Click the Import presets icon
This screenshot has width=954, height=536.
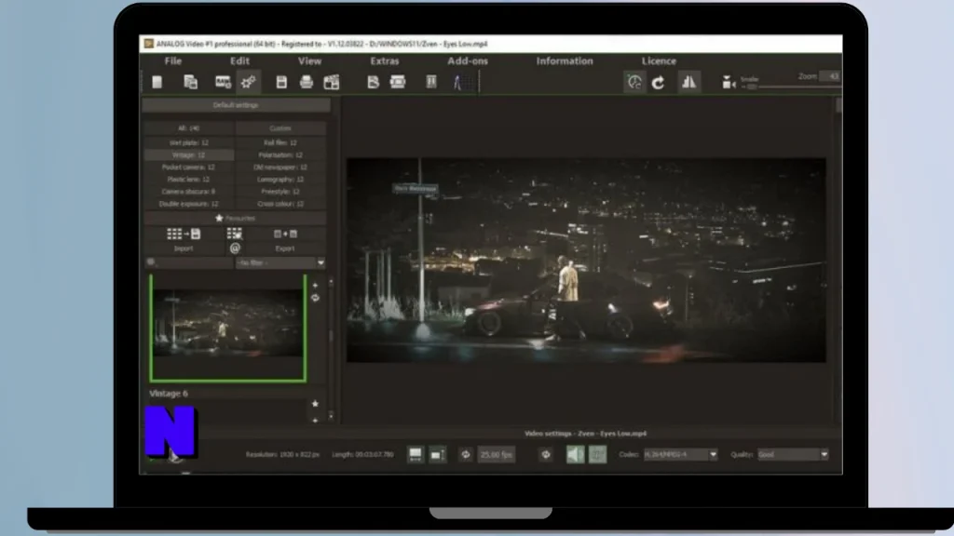[184, 234]
